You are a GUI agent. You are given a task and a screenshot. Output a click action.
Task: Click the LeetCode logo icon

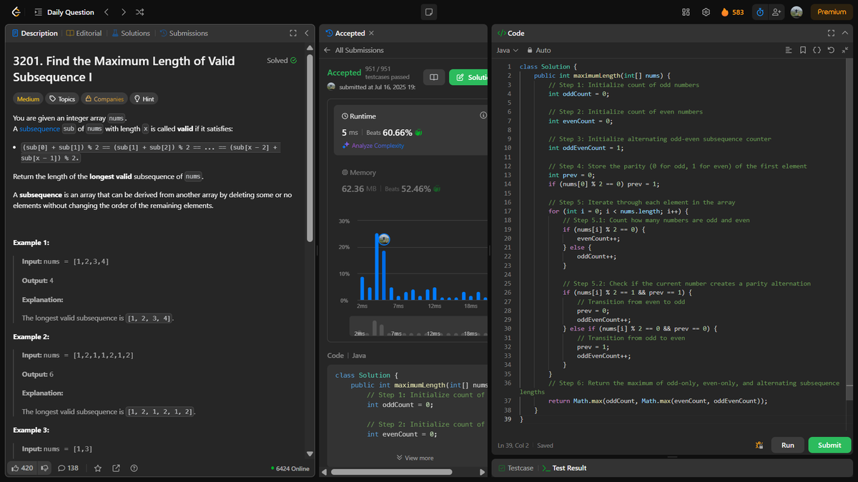click(x=16, y=12)
